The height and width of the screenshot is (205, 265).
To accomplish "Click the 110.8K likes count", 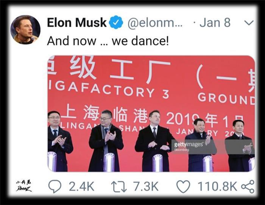I will click(217, 186).
